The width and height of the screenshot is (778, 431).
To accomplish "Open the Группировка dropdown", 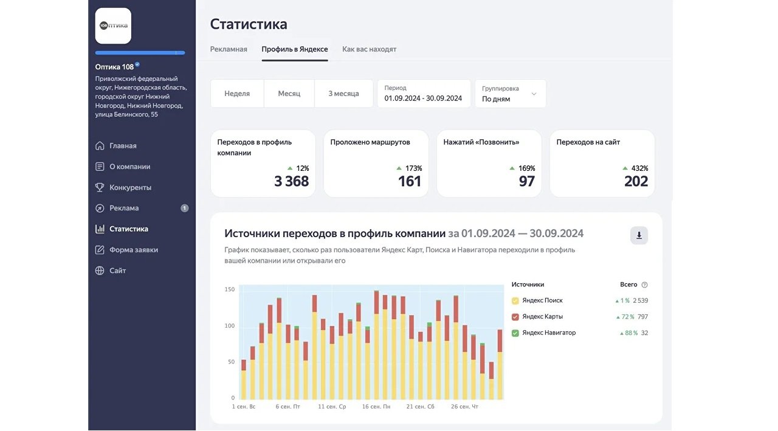I will coord(511,94).
